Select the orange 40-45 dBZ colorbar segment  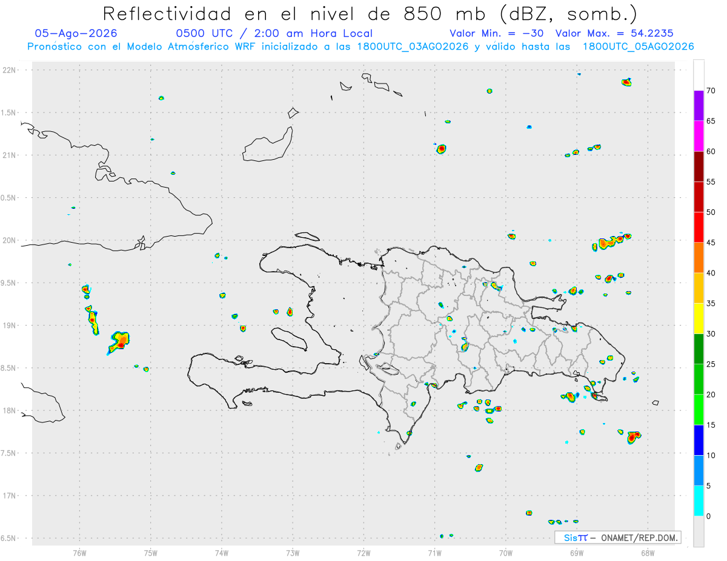(x=699, y=258)
